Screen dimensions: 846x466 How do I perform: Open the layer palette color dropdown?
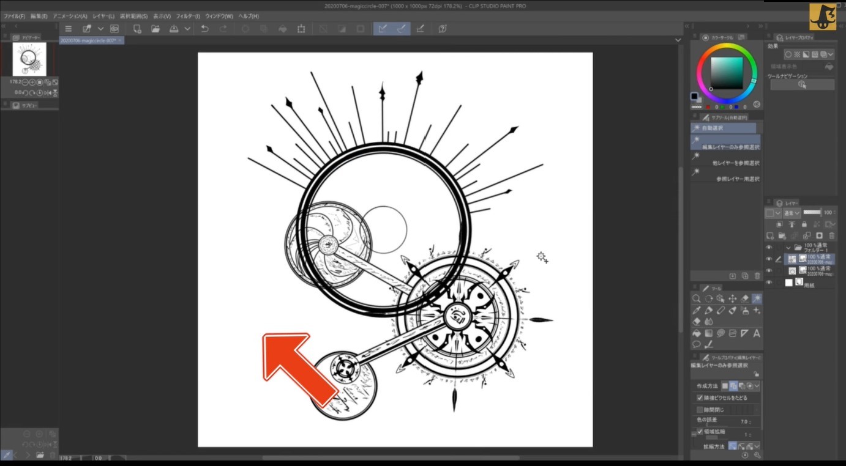pos(773,213)
